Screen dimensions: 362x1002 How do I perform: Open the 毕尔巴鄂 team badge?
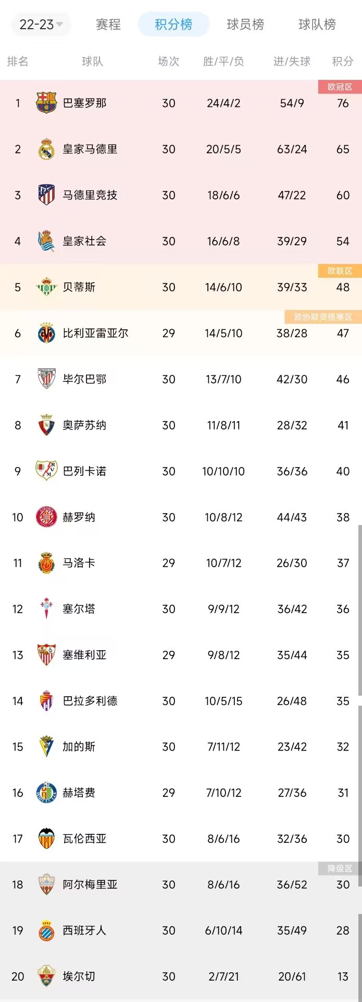click(46, 379)
